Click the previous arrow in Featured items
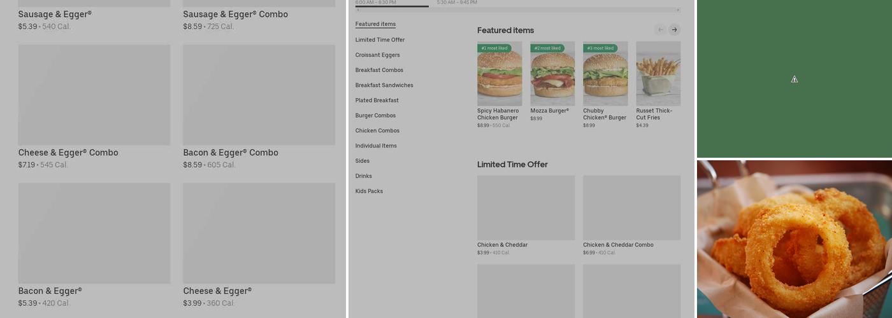 point(660,30)
